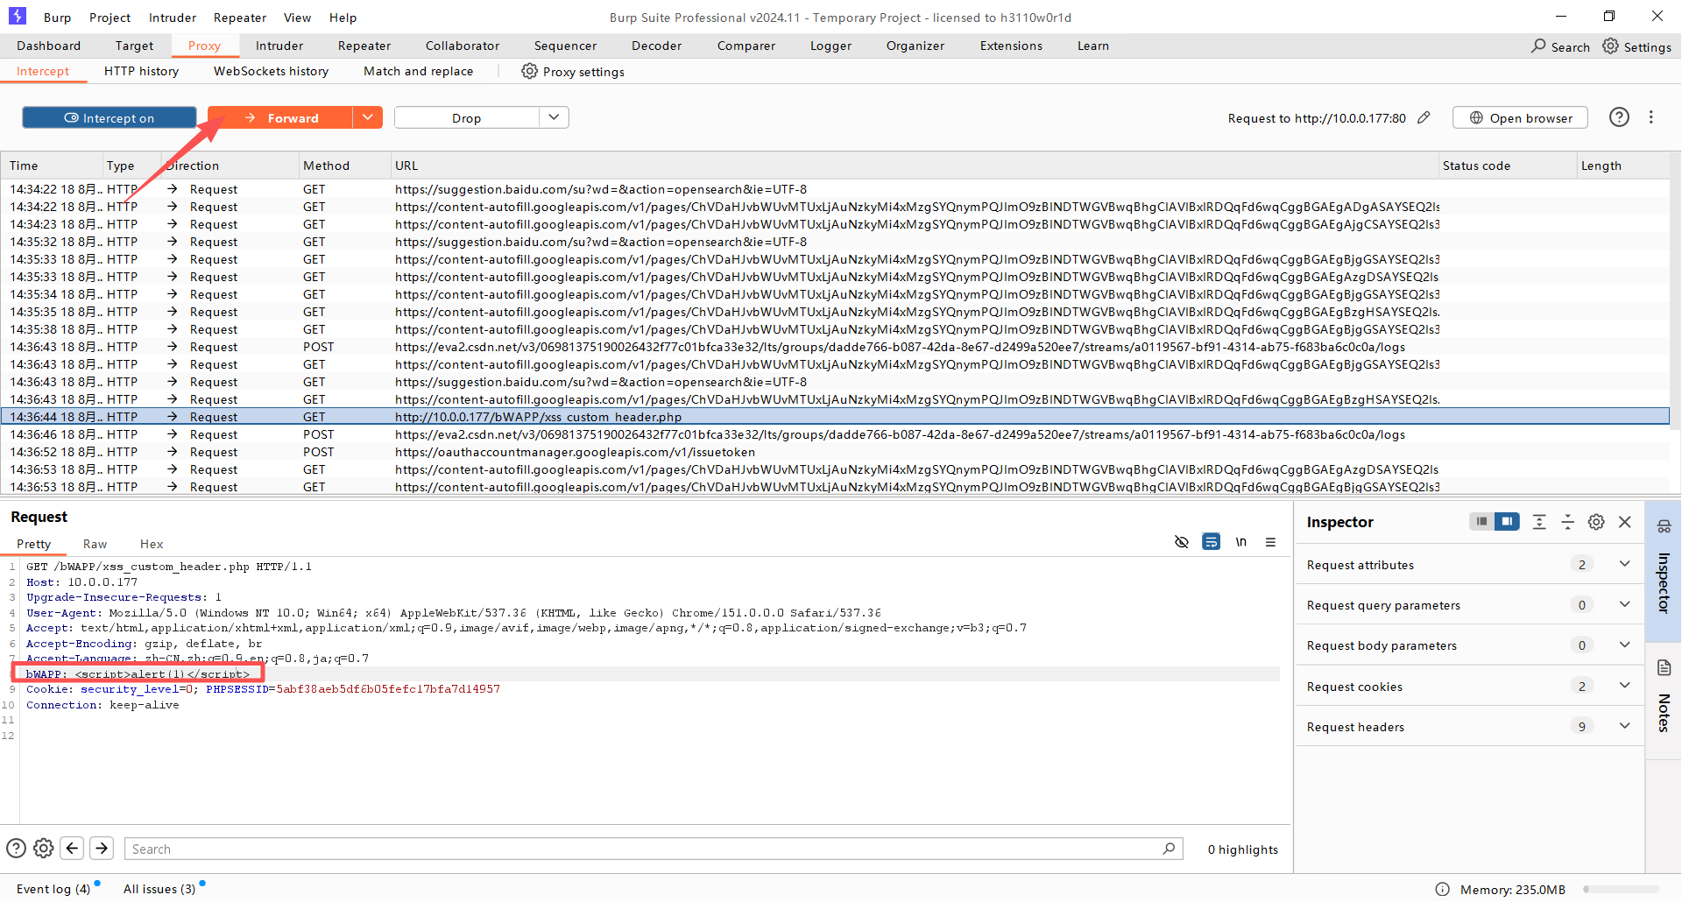Select the bWAPP xss_custom_header.php request row
The image size is (1682, 902).
(835, 417)
